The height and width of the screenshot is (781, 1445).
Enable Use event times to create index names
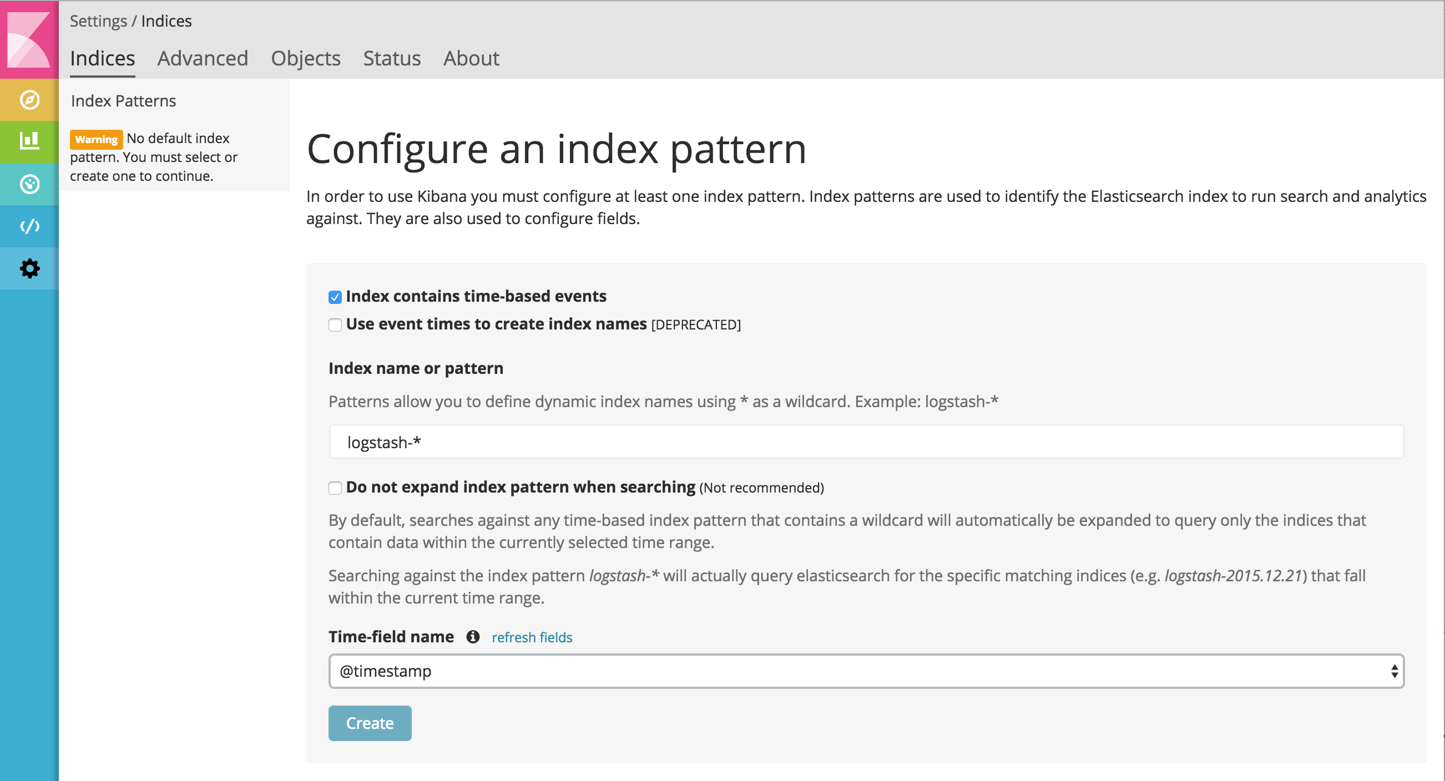[x=336, y=324]
